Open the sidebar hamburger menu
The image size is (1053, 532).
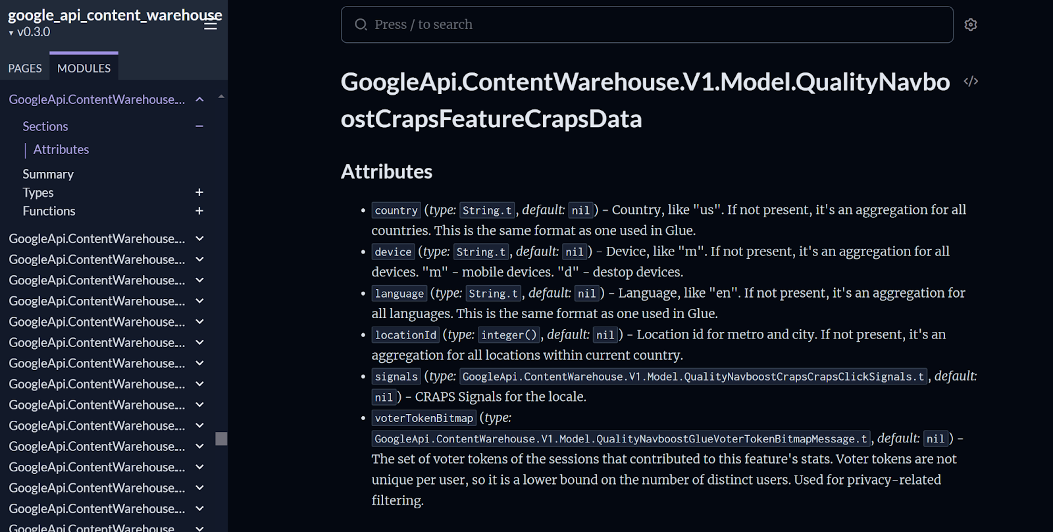coord(211,25)
